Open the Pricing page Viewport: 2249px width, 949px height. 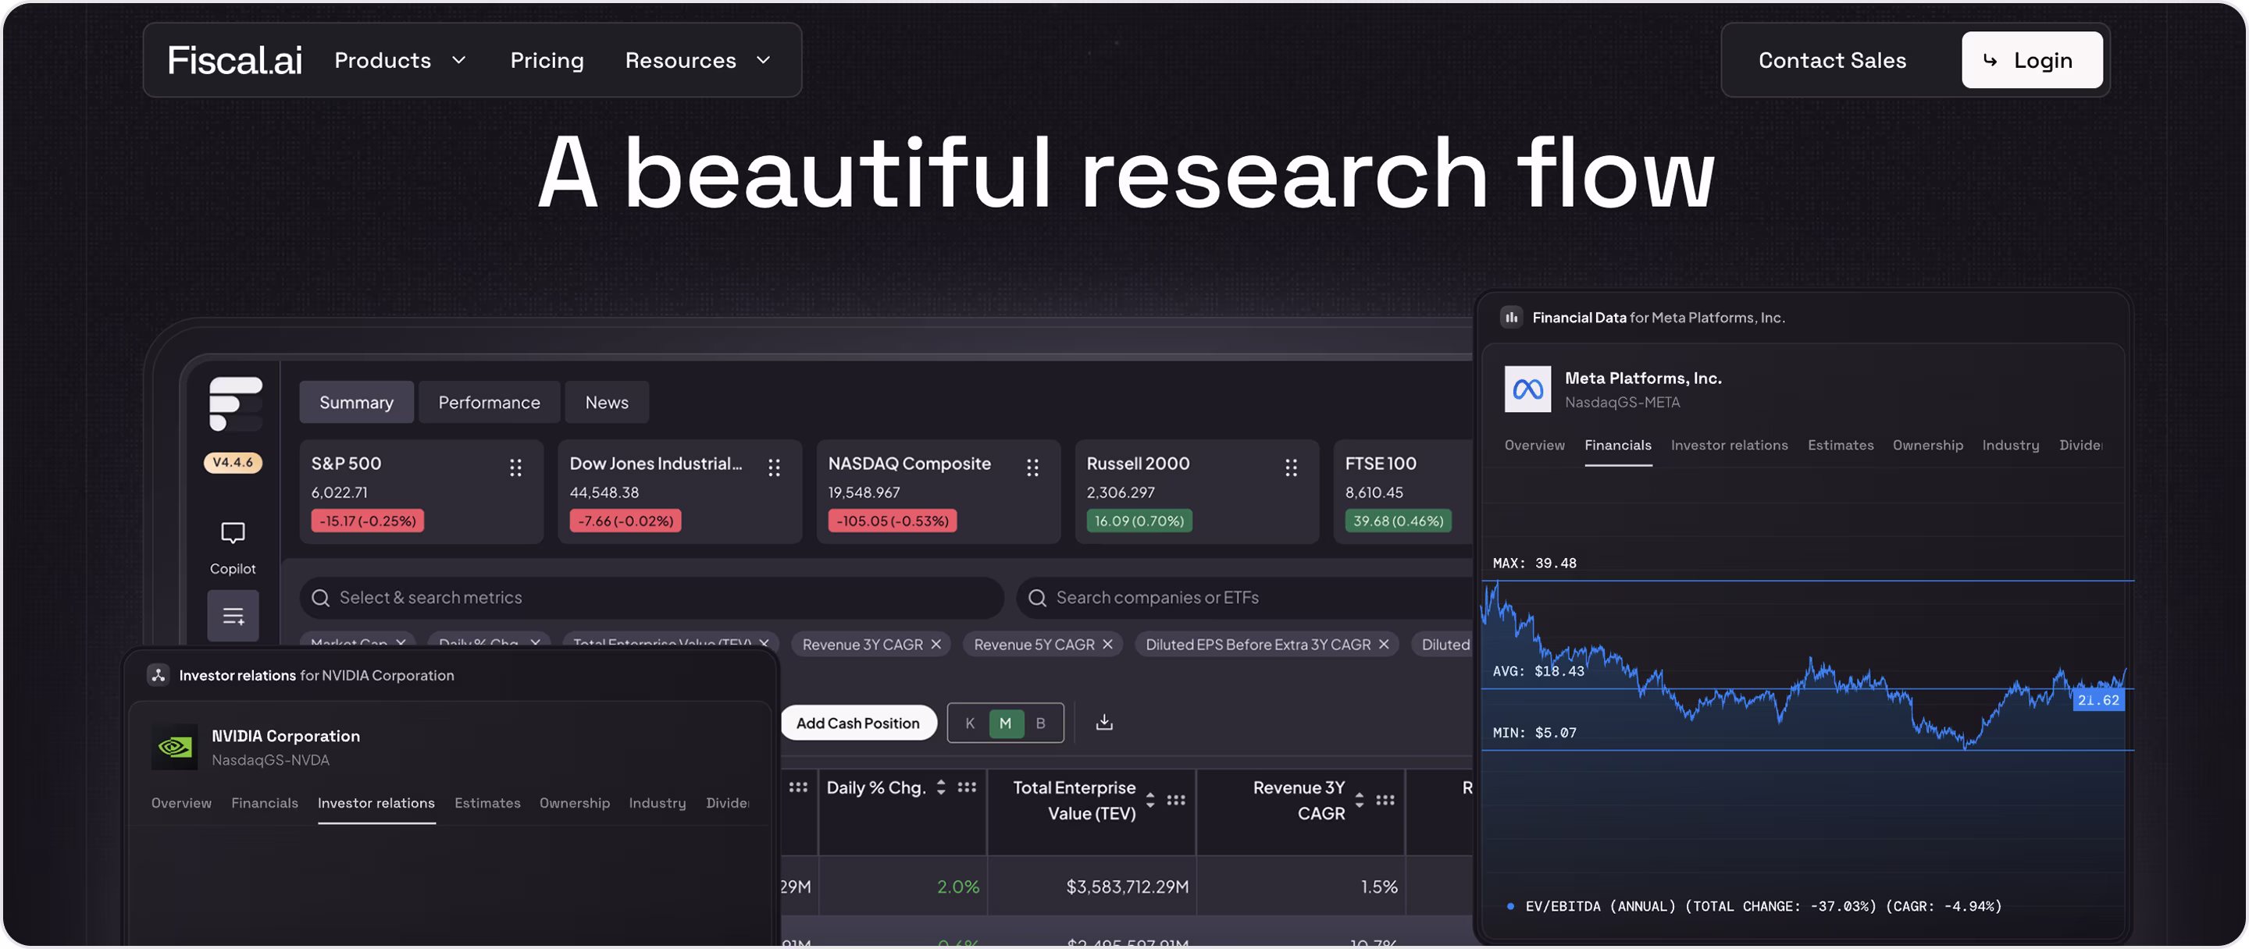pos(547,60)
